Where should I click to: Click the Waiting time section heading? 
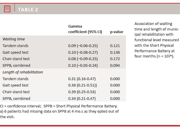pyautogui.click(x=14, y=39)
